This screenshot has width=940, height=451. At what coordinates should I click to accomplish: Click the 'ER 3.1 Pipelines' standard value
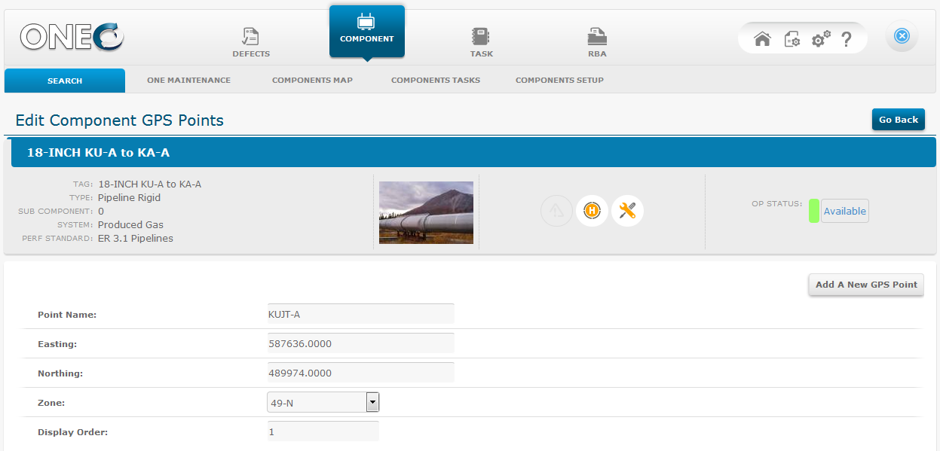(136, 239)
